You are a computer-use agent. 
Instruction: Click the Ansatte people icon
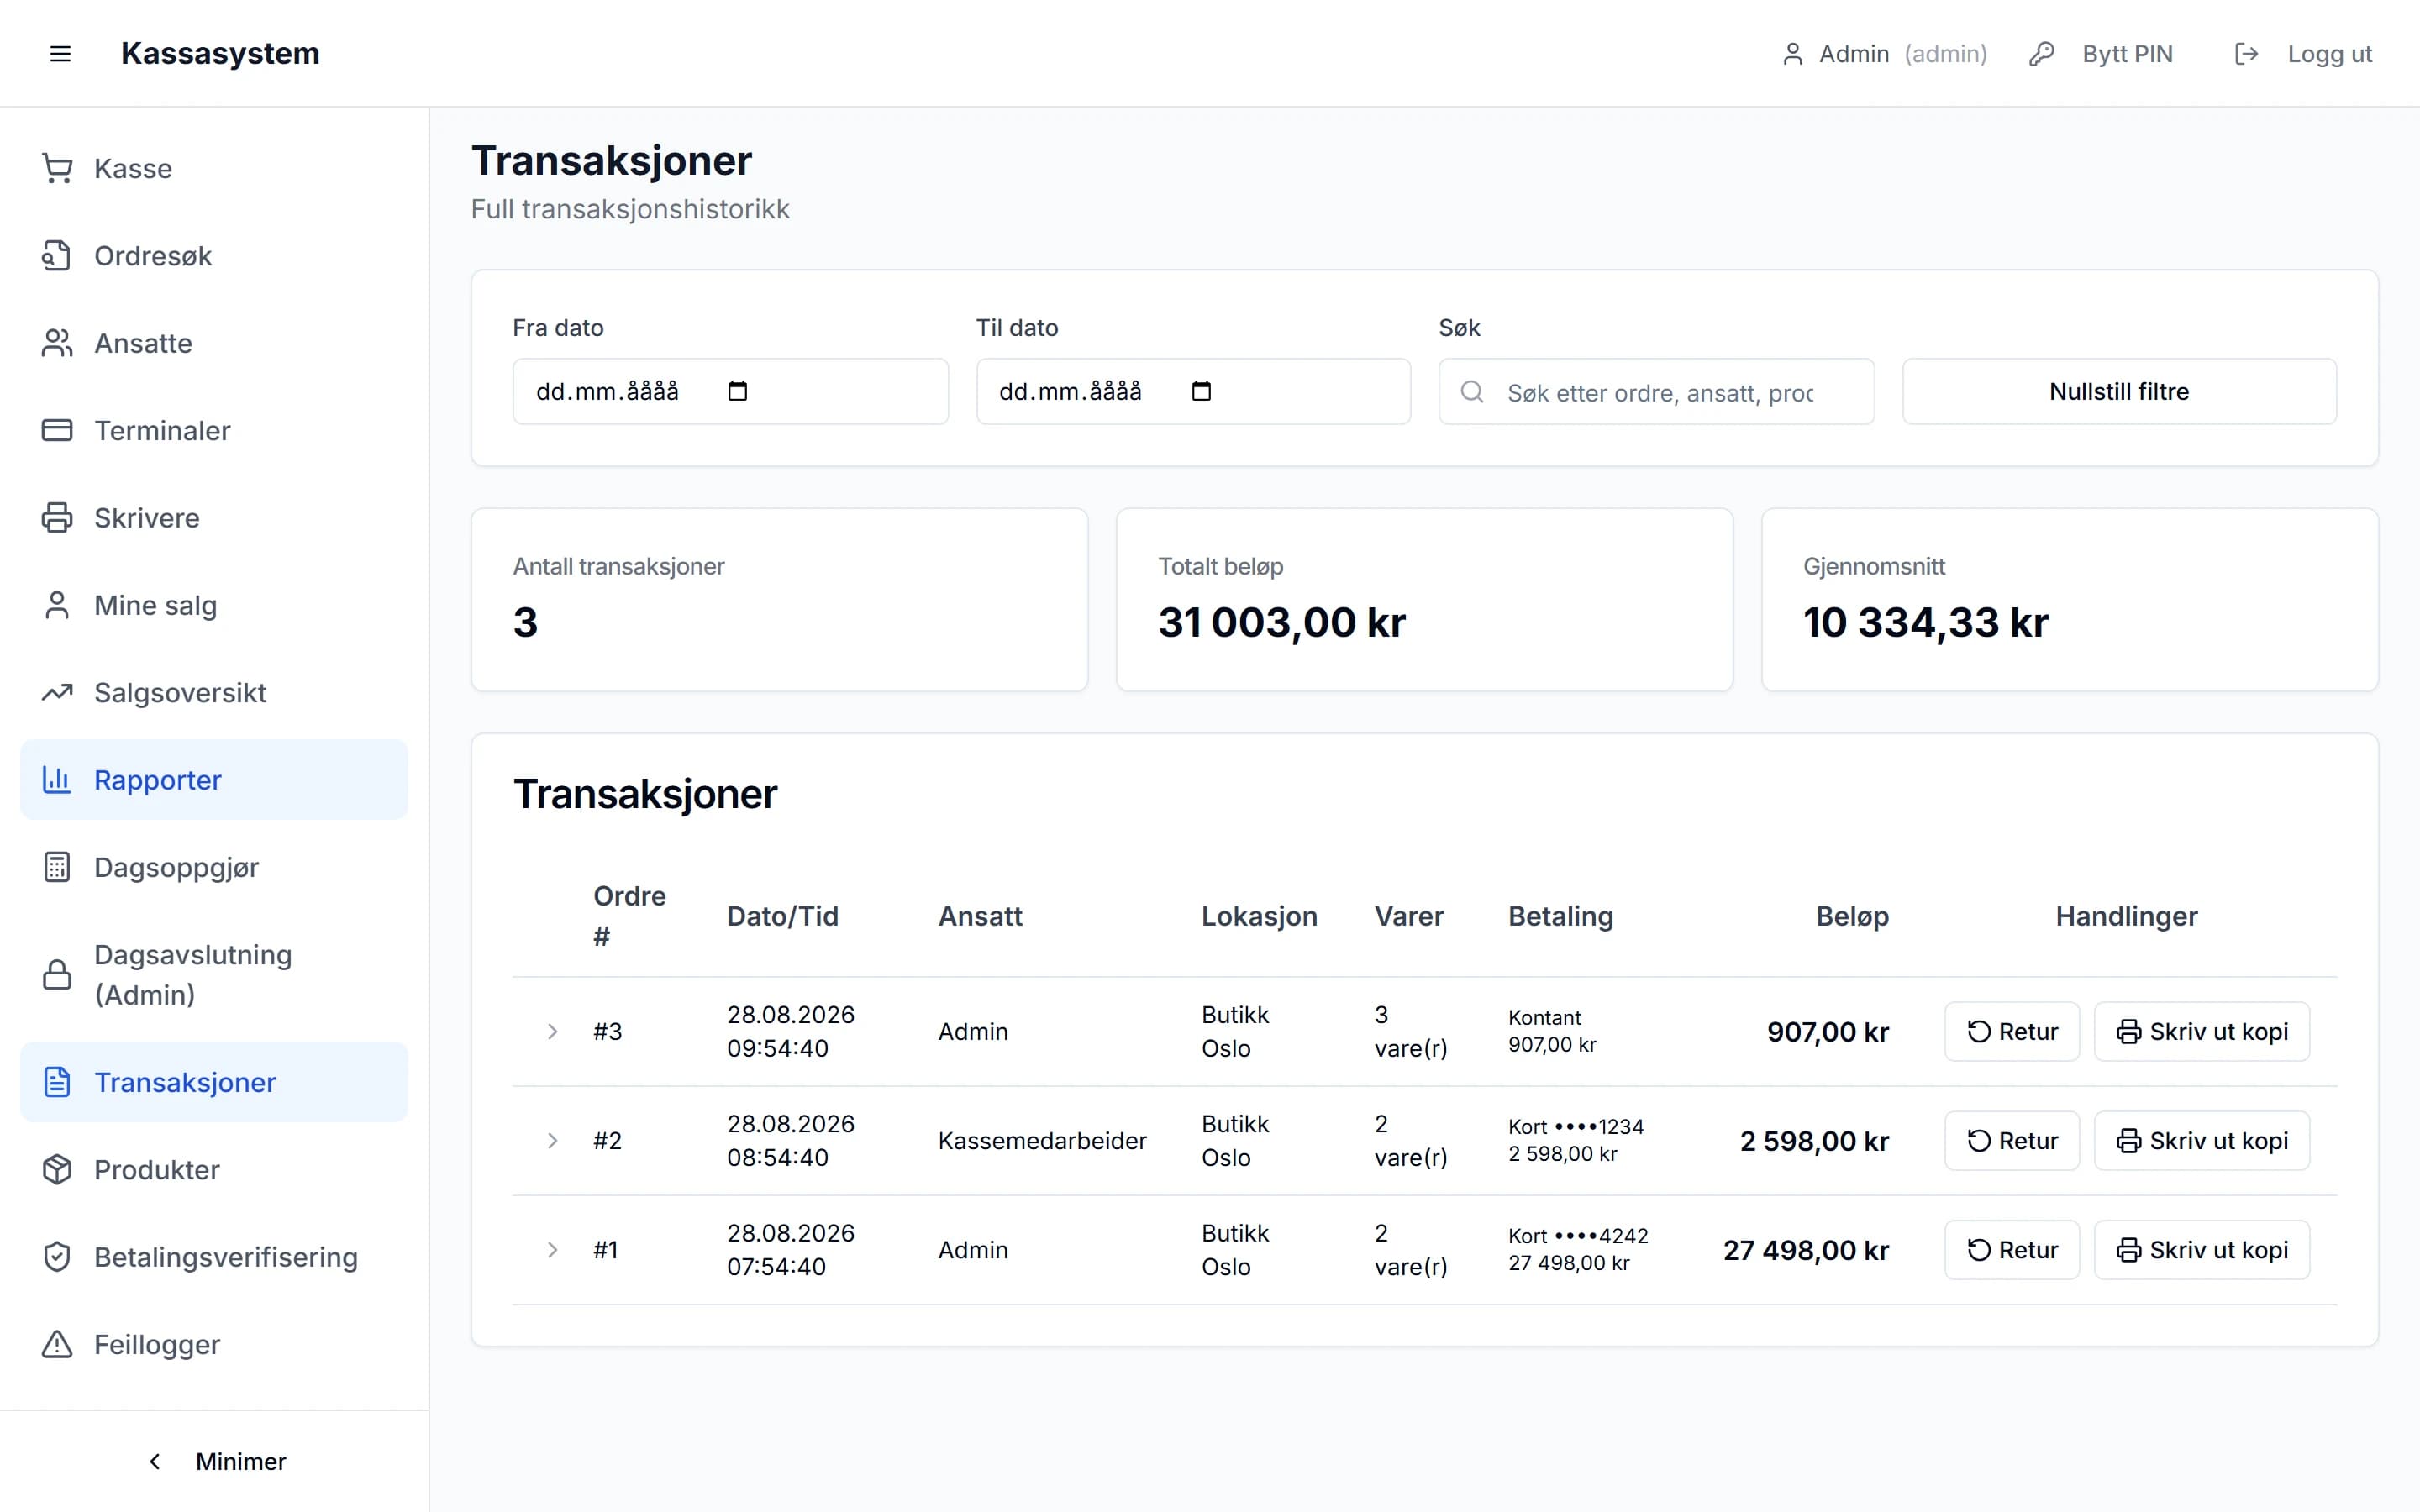point(57,343)
